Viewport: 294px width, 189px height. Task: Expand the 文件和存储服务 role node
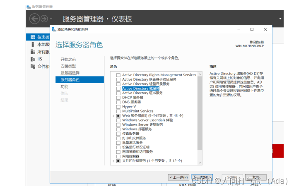point(113,161)
